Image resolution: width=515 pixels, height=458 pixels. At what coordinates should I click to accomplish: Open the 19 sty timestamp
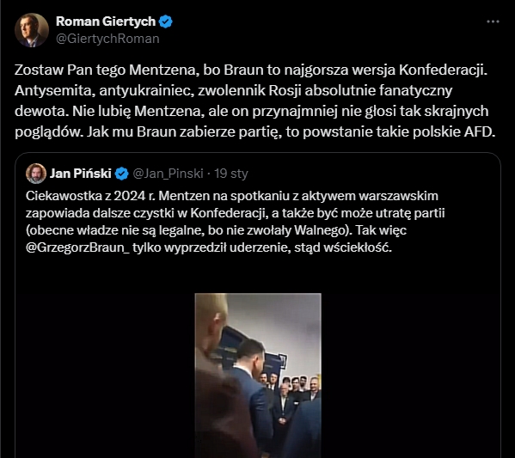tap(231, 174)
